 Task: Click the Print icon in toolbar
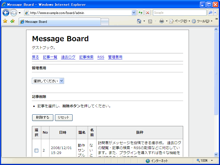click(162, 21)
